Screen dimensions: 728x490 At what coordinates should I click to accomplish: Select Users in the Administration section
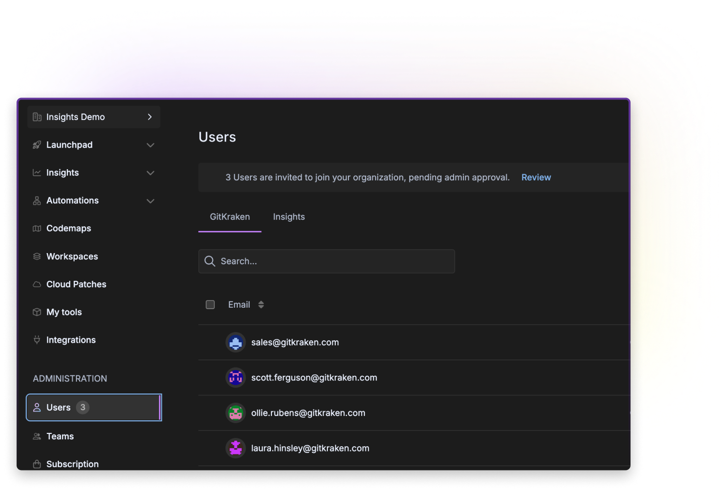click(94, 407)
